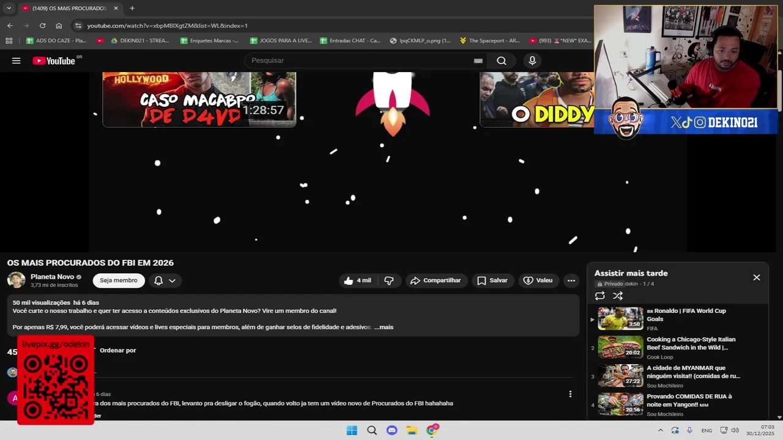Open the Chrome apps grid shortcut
Viewport: 783px width, 440px height.
coord(9,41)
